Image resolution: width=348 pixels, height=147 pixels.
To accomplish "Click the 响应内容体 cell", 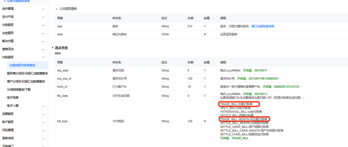I will pos(120,35).
